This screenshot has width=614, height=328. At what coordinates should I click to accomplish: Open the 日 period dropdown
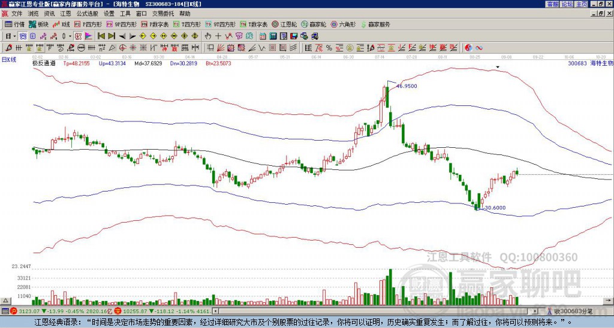11,36
